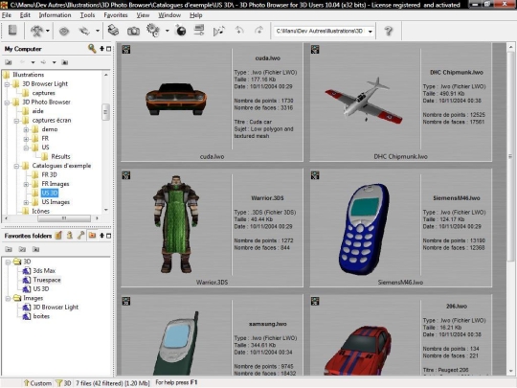The image size is (517, 388).
Task: Open the File menu
Action: click(x=7, y=15)
